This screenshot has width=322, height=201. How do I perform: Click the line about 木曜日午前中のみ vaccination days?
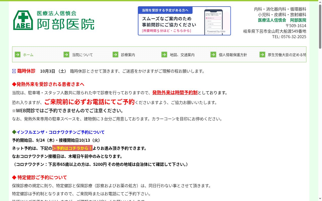67,156
